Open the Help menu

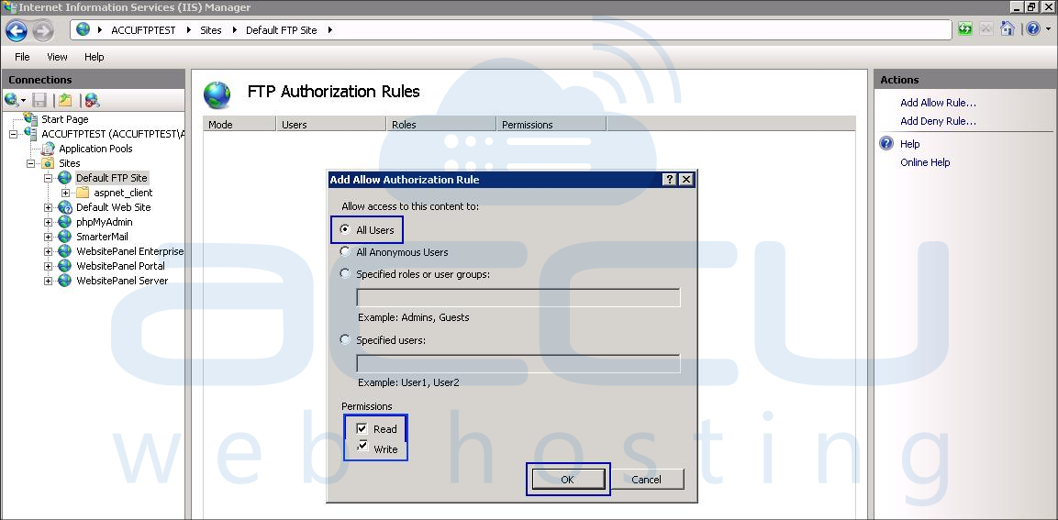(94, 57)
